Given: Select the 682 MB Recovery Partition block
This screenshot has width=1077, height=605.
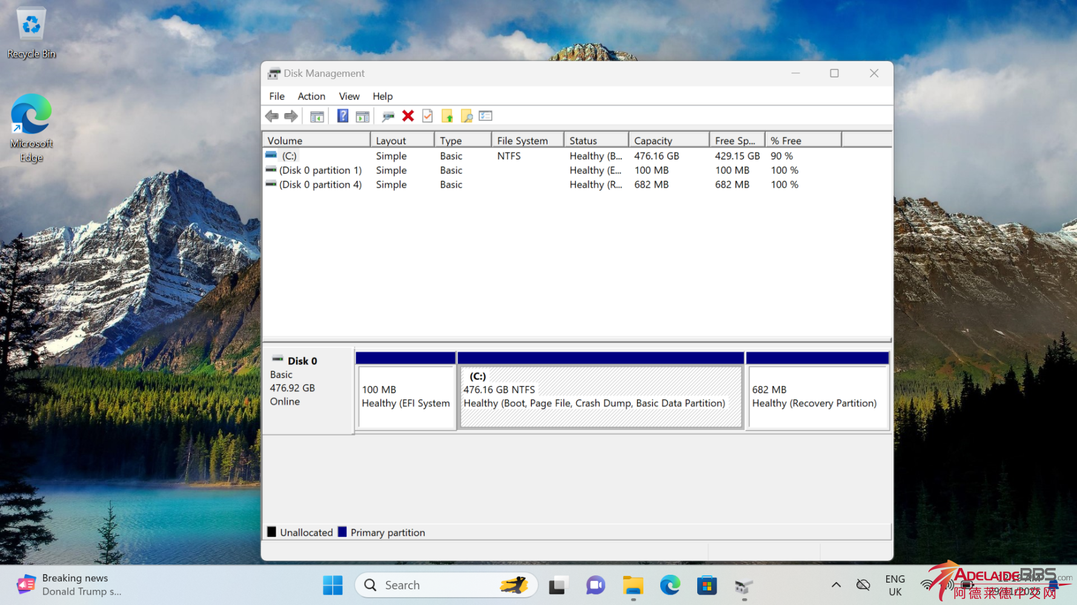Looking at the screenshot, I should (817, 397).
